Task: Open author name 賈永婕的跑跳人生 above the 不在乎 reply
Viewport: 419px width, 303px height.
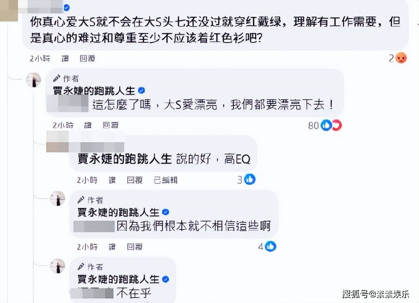Action: 119,279
